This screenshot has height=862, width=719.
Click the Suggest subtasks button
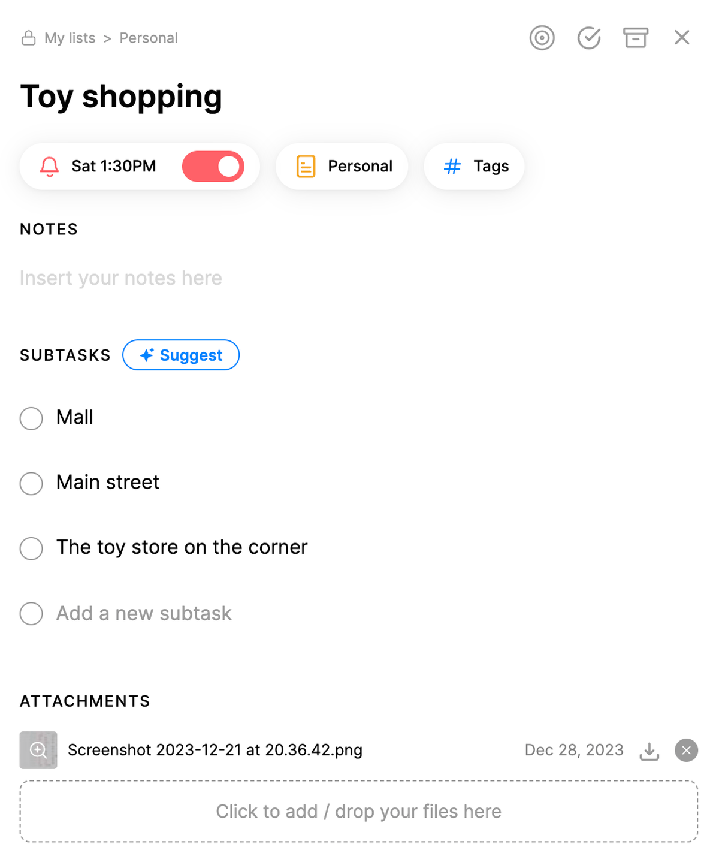point(181,355)
